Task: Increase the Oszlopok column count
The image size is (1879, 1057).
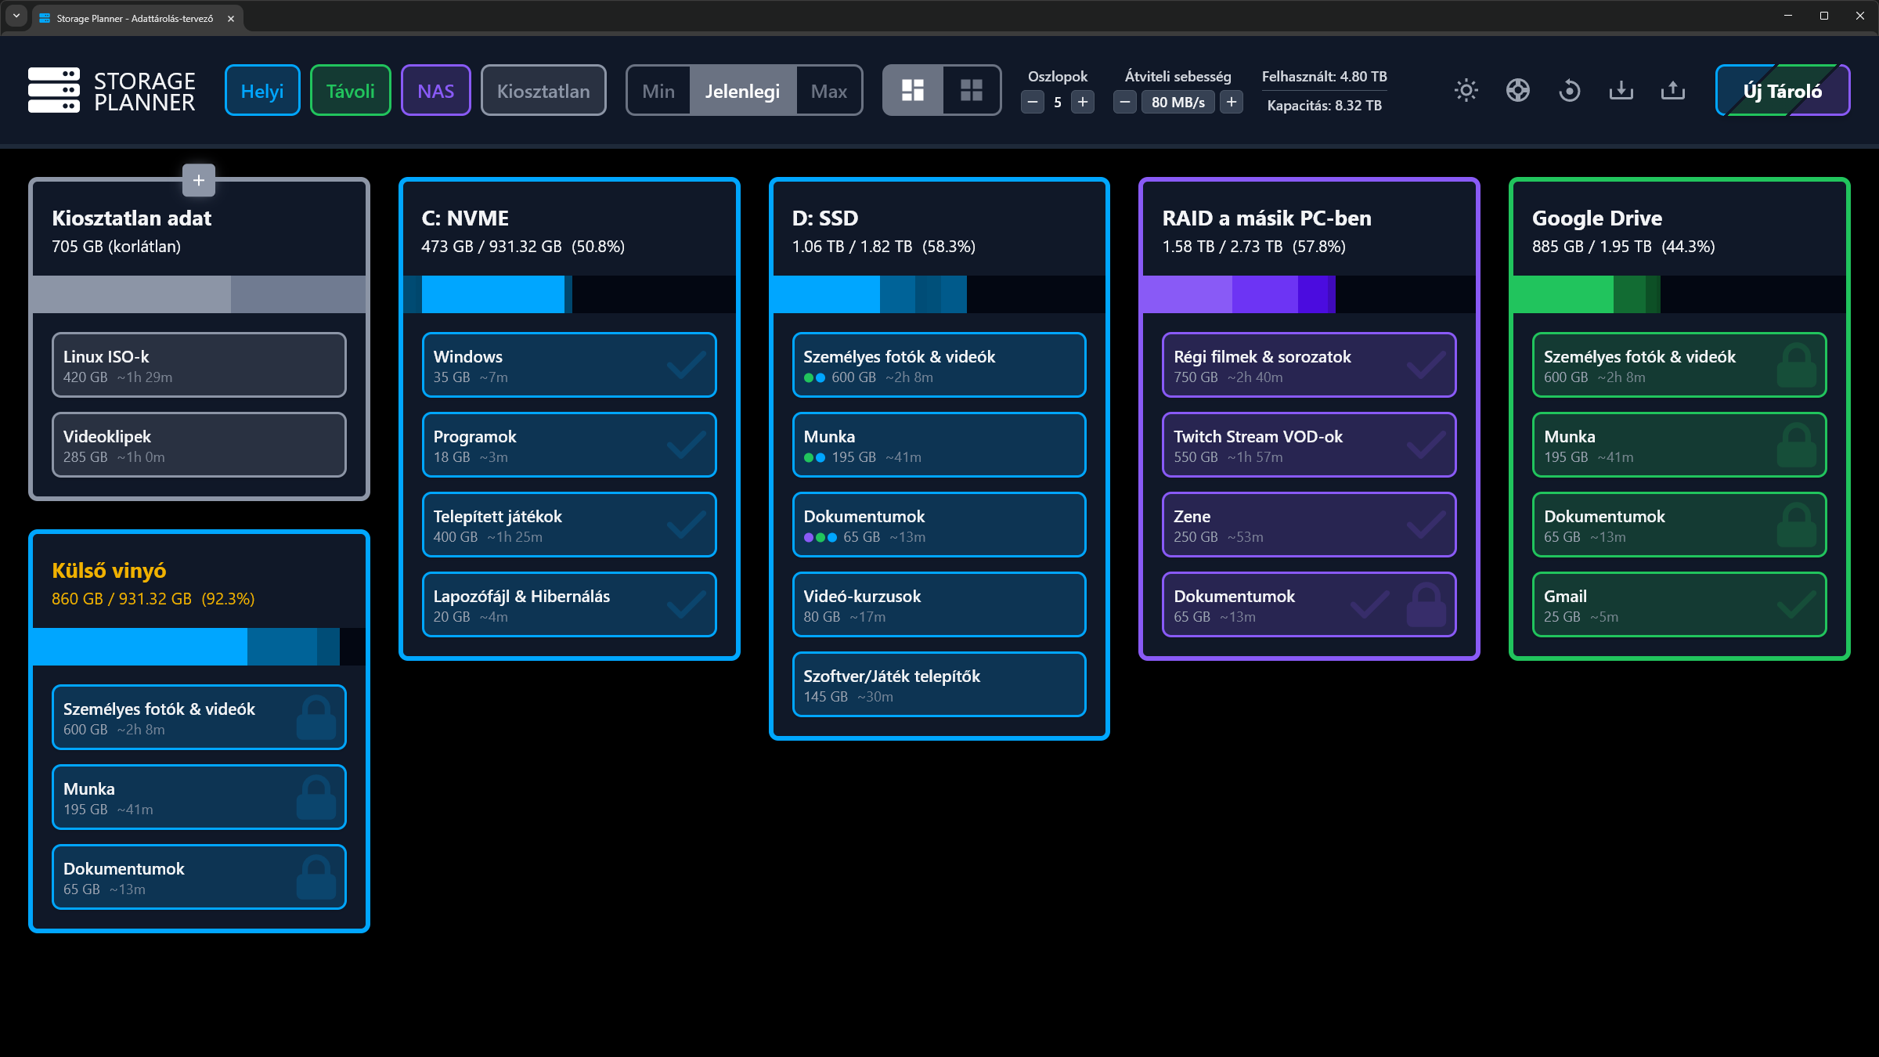Action: pos(1083,102)
